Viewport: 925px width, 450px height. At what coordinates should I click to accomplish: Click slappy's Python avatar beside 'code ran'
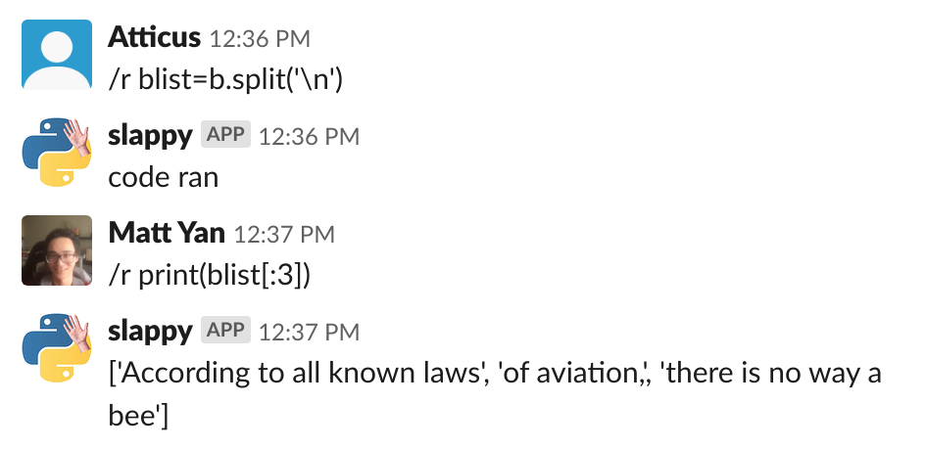click(57, 152)
